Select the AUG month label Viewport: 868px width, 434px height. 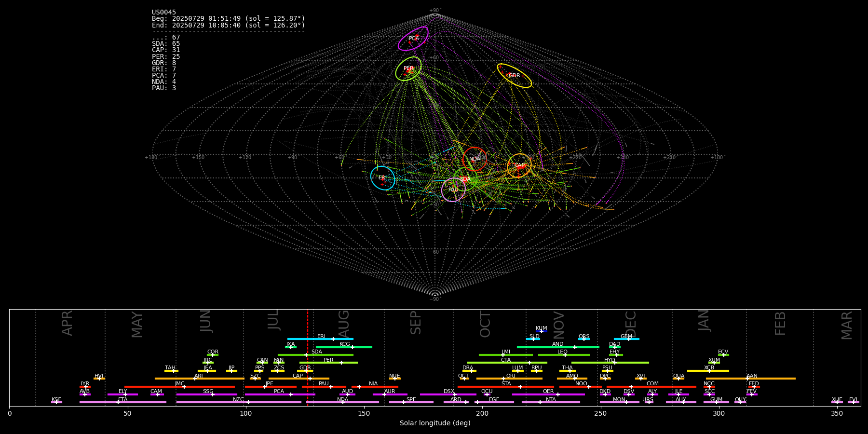344,323
